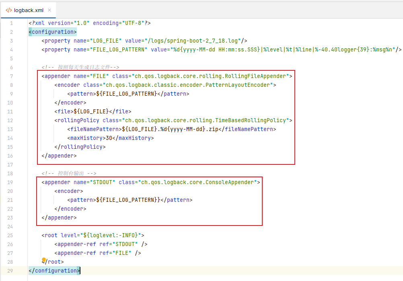Click line number 29 in the gutter

11,271
